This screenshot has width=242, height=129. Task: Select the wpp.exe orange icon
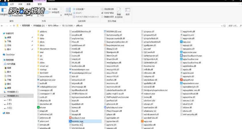142,121
